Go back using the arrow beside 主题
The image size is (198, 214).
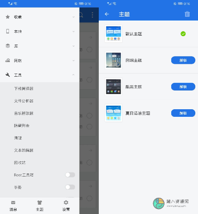point(107,14)
